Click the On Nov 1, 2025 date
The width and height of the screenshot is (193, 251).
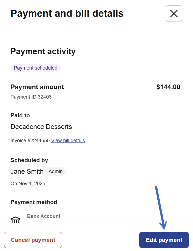[x=28, y=184]
